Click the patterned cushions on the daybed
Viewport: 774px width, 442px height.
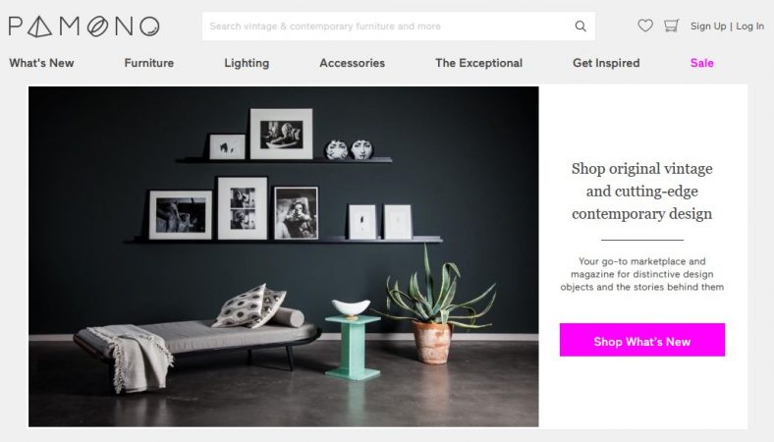tap(249, 306)
